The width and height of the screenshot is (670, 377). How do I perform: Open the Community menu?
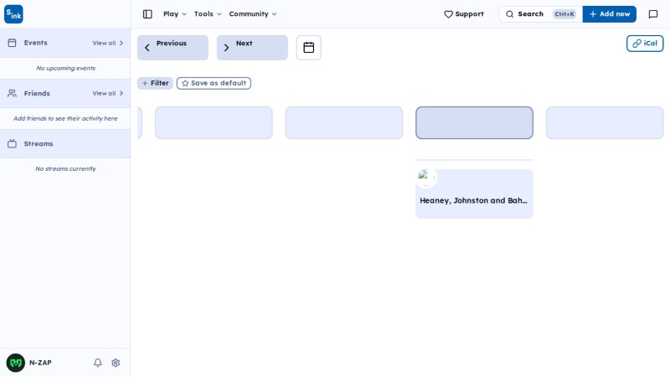click(253, 14)
